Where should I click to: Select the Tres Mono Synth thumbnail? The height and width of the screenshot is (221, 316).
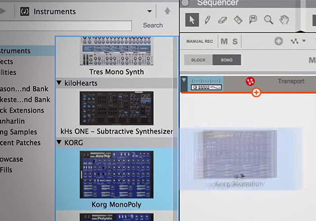coord(116,51)
